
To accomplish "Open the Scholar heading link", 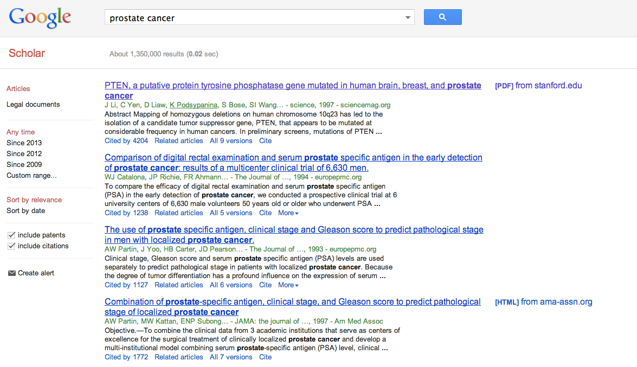I will [x=27, y=53].
